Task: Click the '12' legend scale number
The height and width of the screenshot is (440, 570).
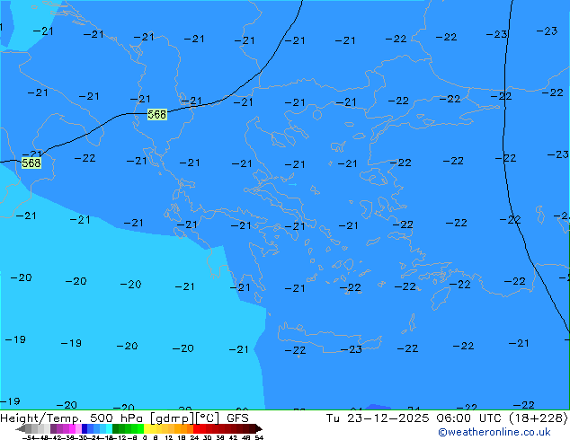Action: coord(169,438)
